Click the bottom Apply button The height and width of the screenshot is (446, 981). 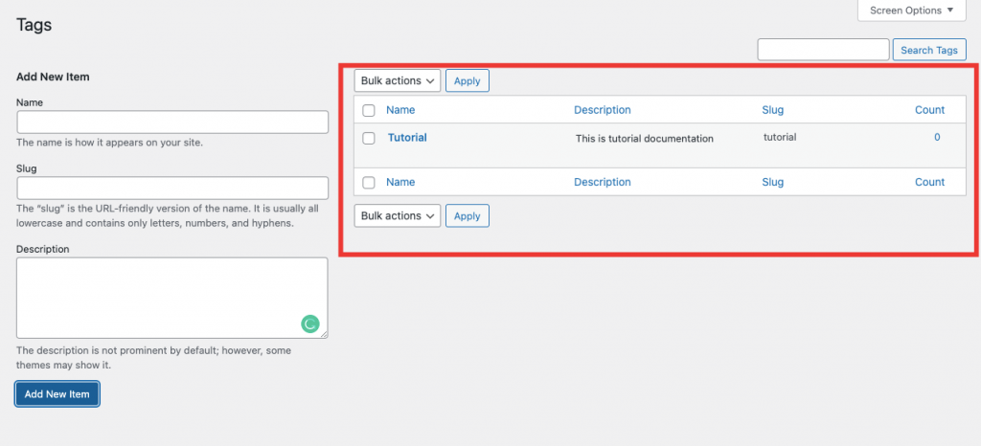468,216
